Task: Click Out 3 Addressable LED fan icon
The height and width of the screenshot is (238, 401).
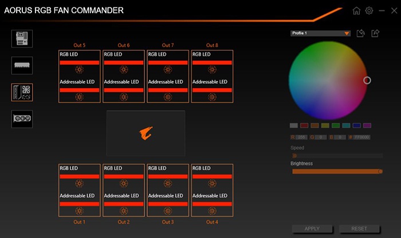Action: [x=168, y=211]
